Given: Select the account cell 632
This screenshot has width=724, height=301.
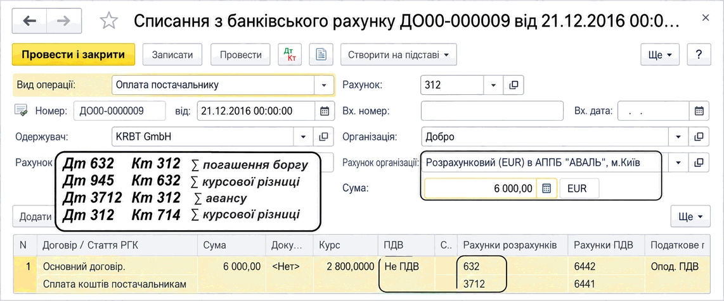Looking at the screenshot, I should [513, 266].
